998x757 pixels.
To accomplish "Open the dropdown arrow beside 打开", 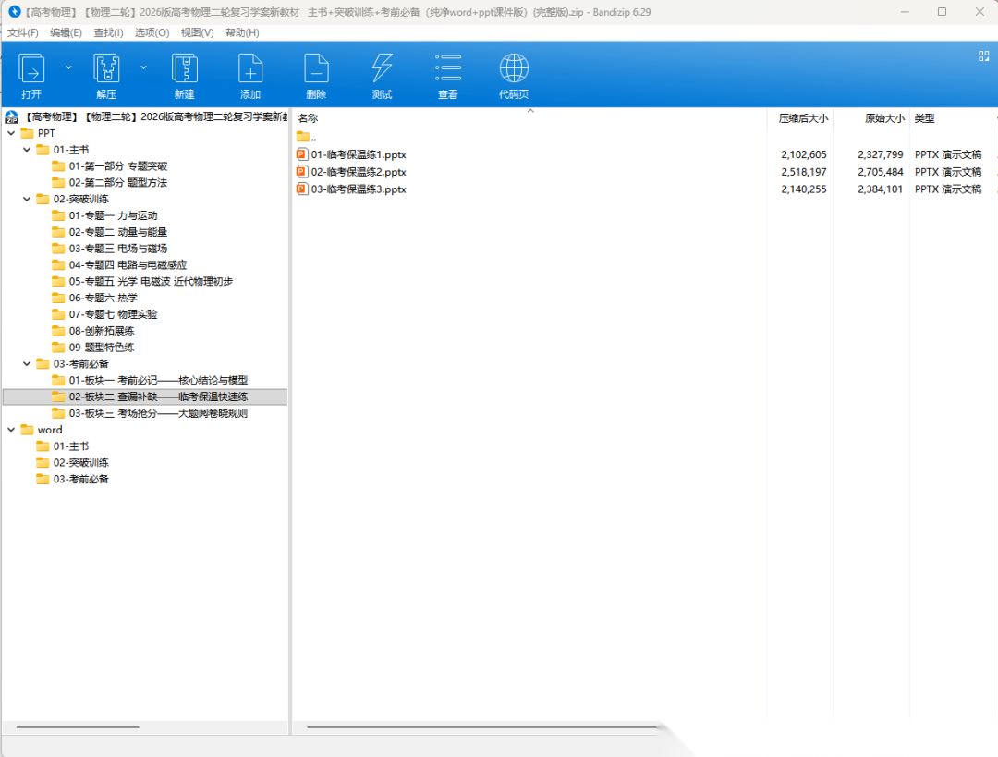I will [68, 67].
